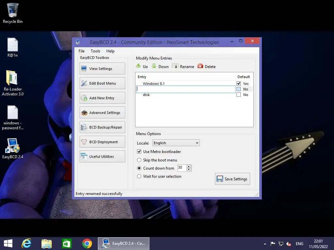Open Advanced Settings section
334x250 pixels.
point(102,113)
